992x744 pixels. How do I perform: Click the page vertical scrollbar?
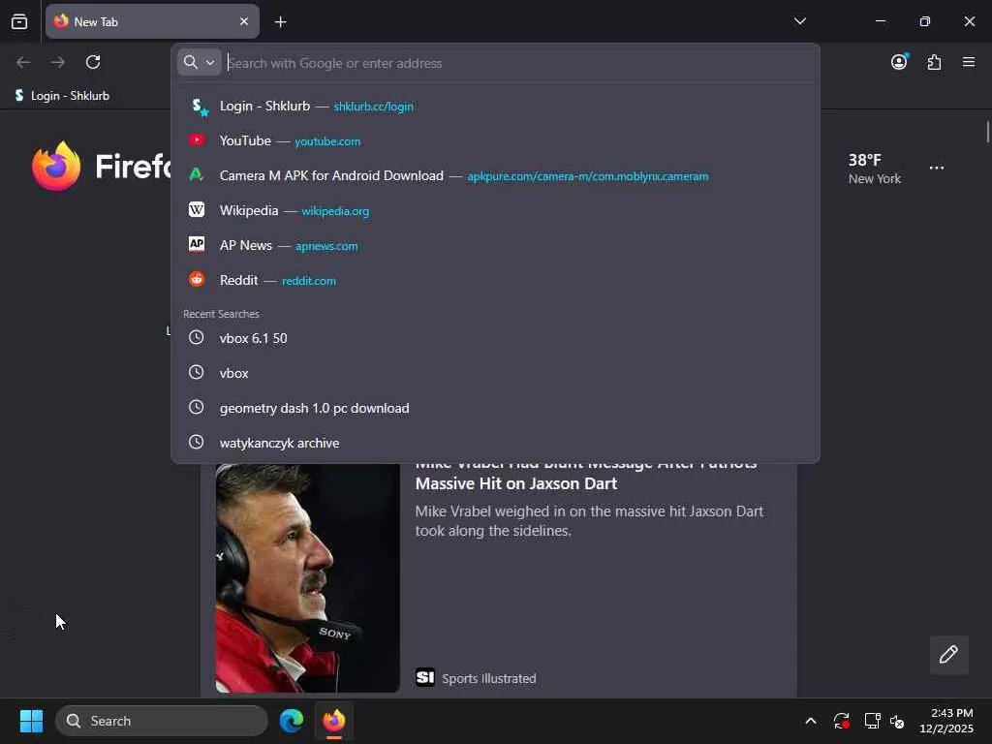(x=987, y=132)
